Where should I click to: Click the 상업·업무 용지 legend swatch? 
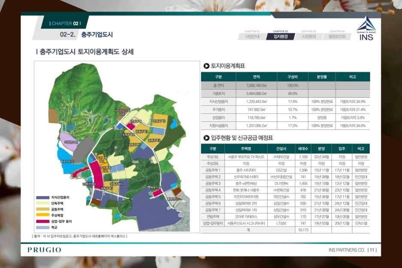43,221
